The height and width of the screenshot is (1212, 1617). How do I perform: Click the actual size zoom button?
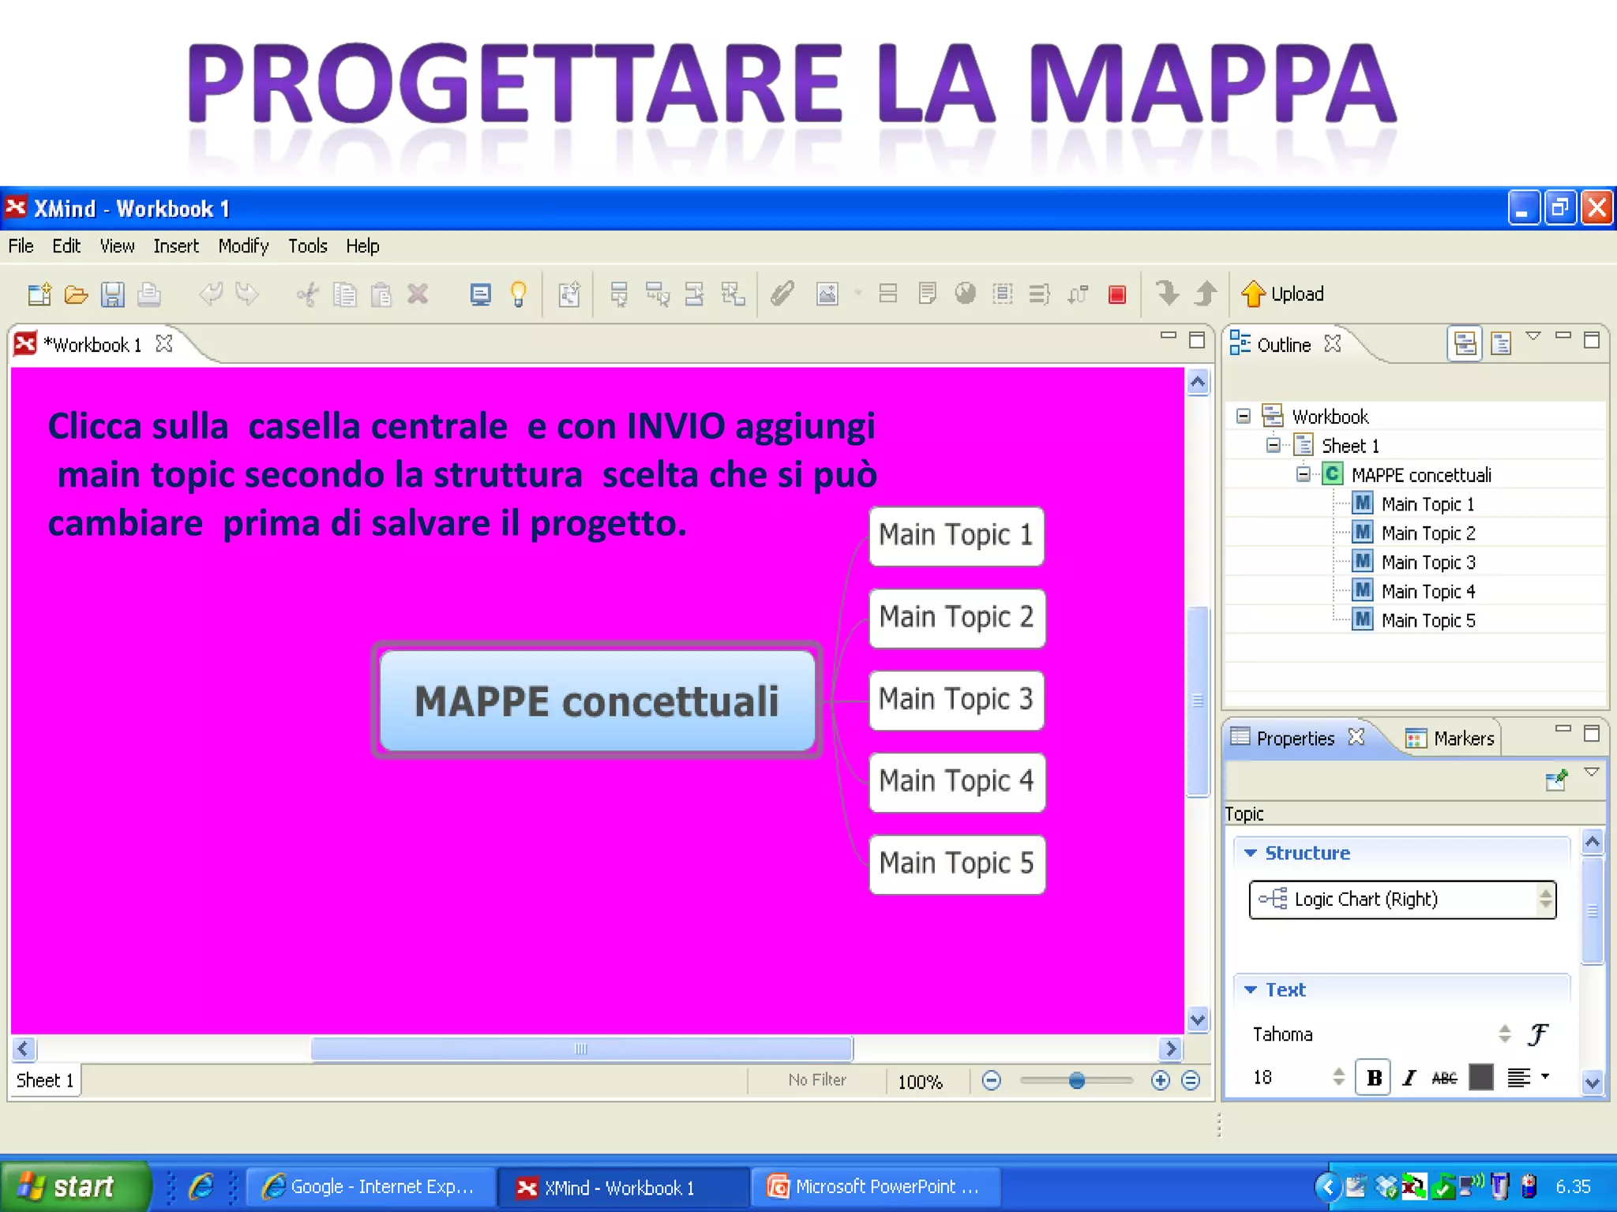click(x=1191, y=1080)
